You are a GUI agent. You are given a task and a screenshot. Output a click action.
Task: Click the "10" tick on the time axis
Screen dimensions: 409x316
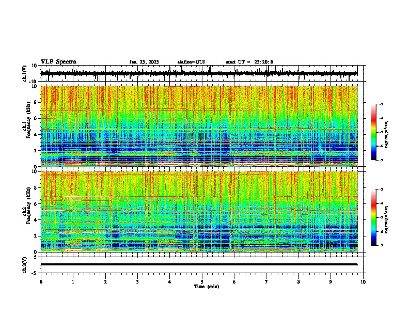point(363,282)
